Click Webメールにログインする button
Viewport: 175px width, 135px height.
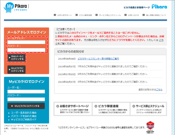point(16,58)
